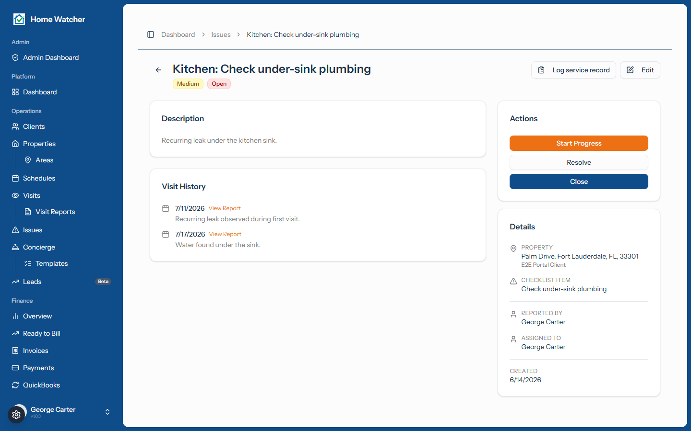Click the Log service record button
The image size is (691, 431).
coord(573,70)
